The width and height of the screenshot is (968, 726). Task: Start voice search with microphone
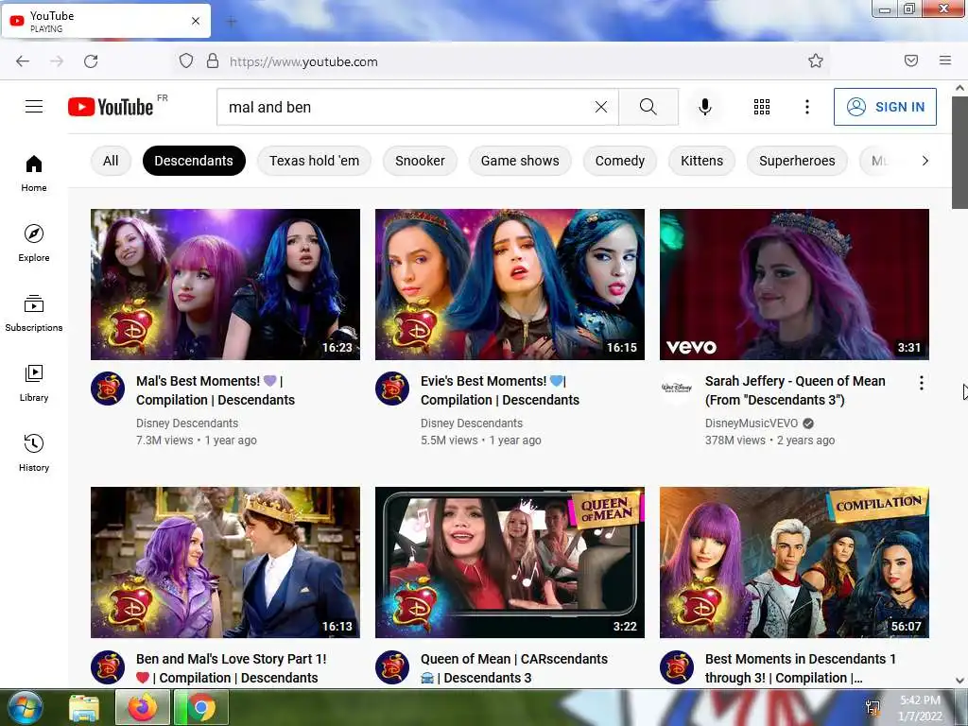coord(704,107)
